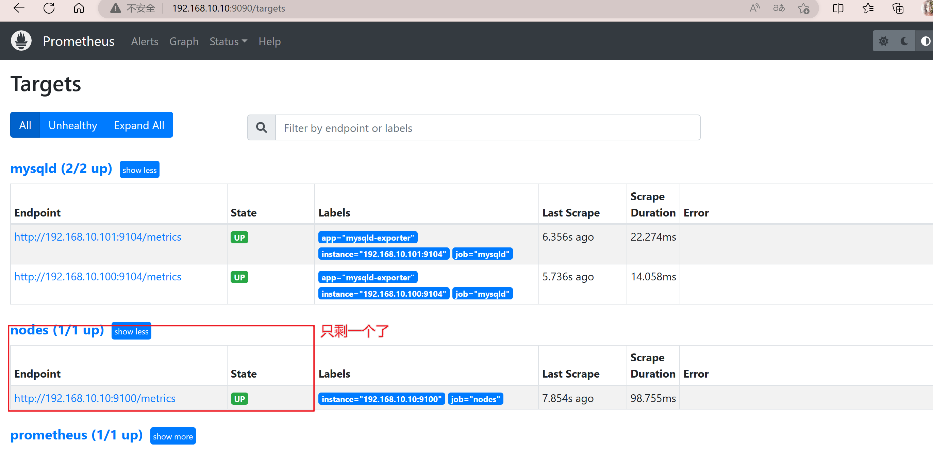Click the not-secure warning triangle icon
933x451 pixels.
pyautogui.click(x=116, y=8)
